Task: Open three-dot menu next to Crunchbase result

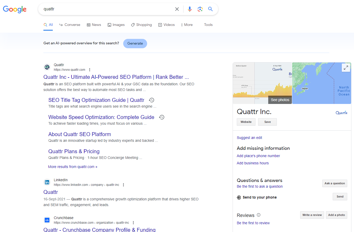Action: 133,223
